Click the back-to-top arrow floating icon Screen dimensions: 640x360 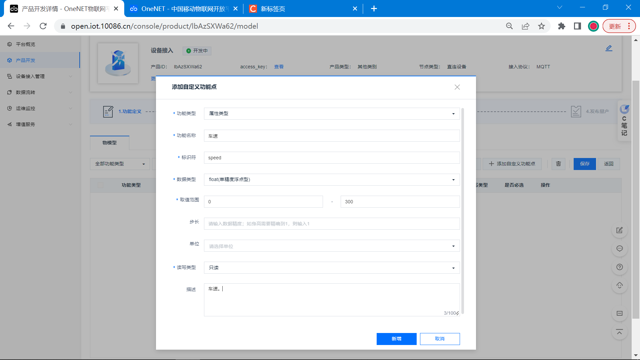click(x=619, y=332)
